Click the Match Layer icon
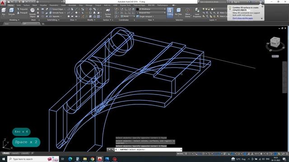The height and width of the screenshot is (162, 289). coord(218,16)
